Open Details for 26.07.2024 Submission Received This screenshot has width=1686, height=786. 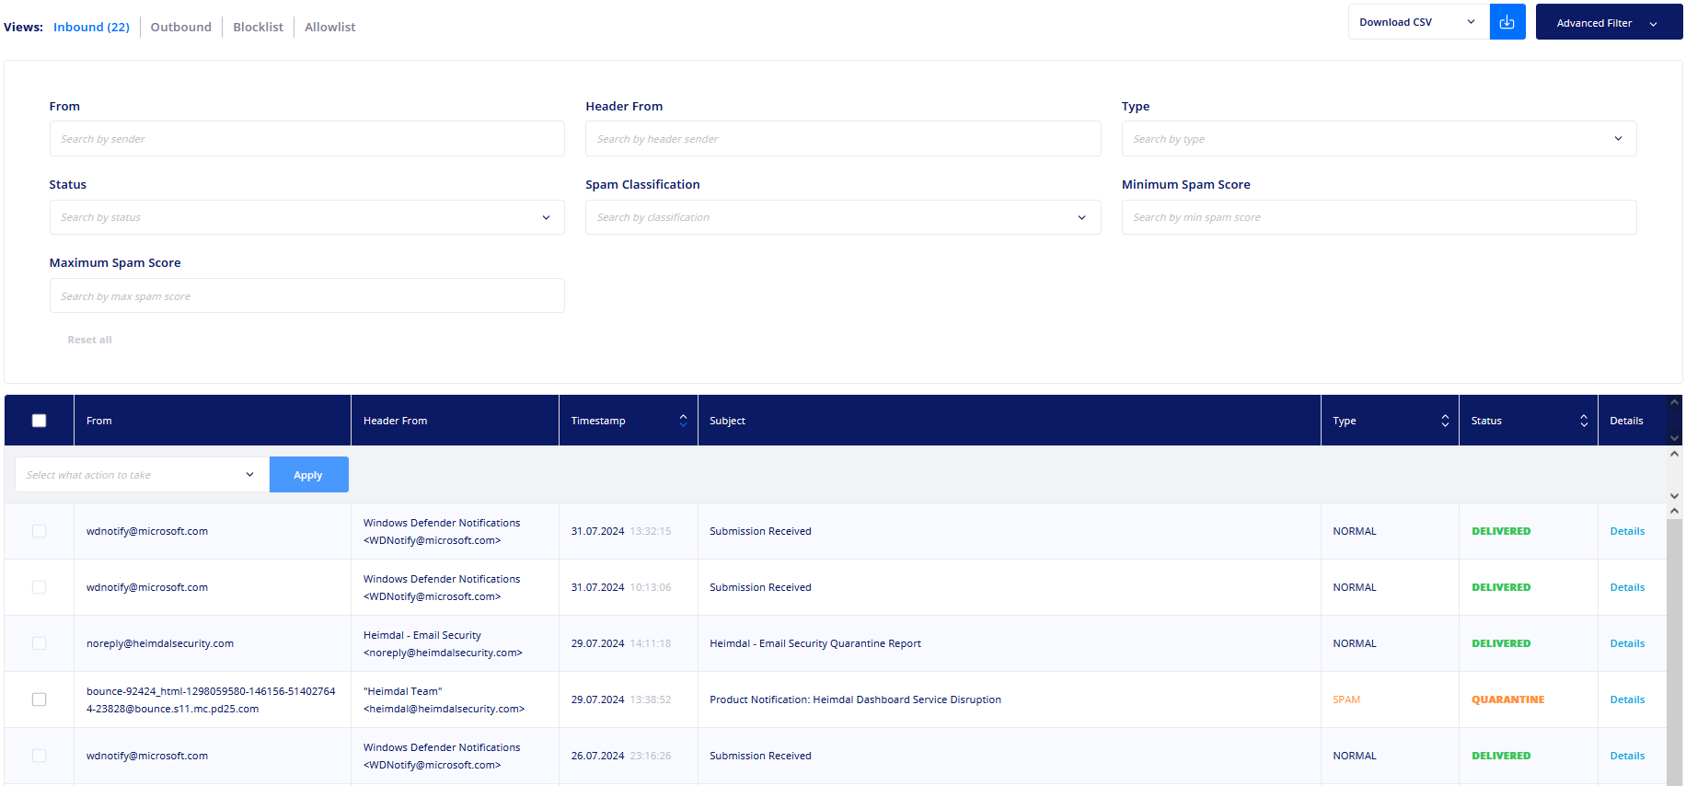pos(1627,756)
